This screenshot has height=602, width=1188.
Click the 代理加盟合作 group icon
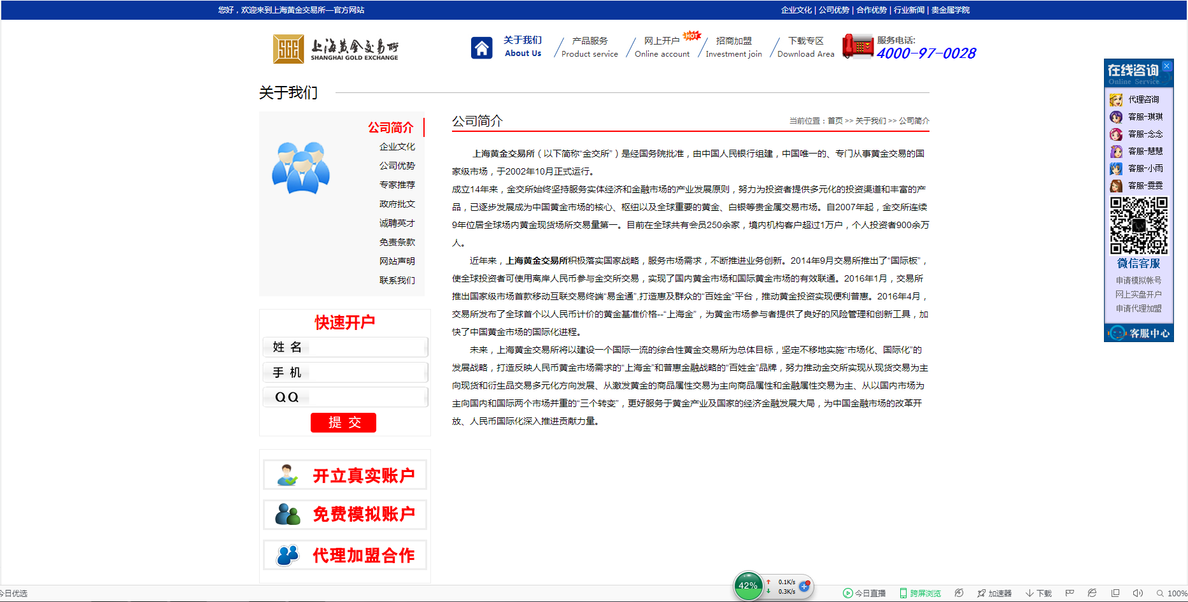point(287,555)
